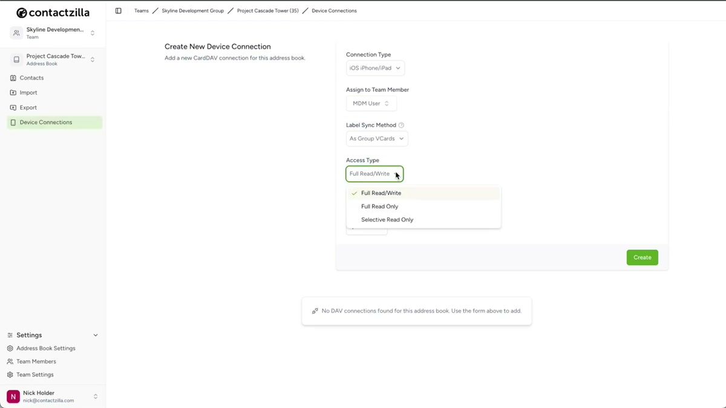Navigate to Teams breadcrumb
This screenshot has width=726, height=408.
click(141, 10)
